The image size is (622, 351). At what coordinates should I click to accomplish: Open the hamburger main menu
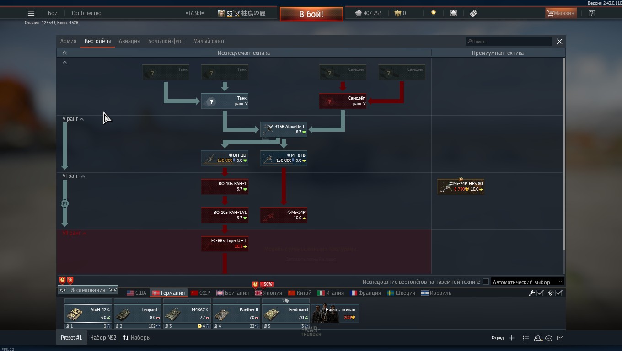[31, 13]
